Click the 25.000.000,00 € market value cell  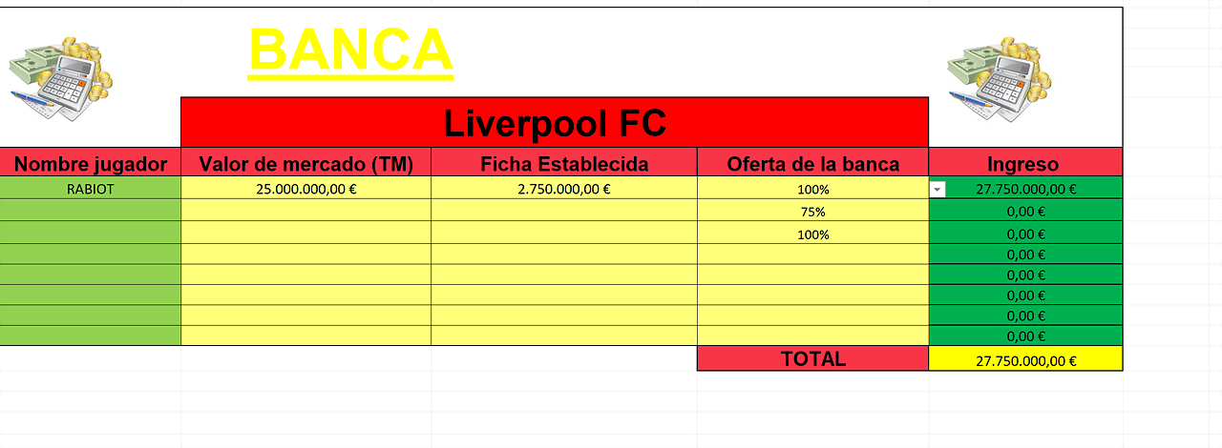coord(306,189)
